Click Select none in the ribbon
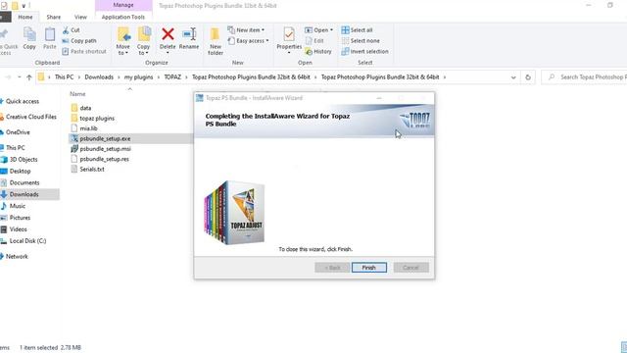This screenshot has width=627, height=353. (x=361, y=41)
